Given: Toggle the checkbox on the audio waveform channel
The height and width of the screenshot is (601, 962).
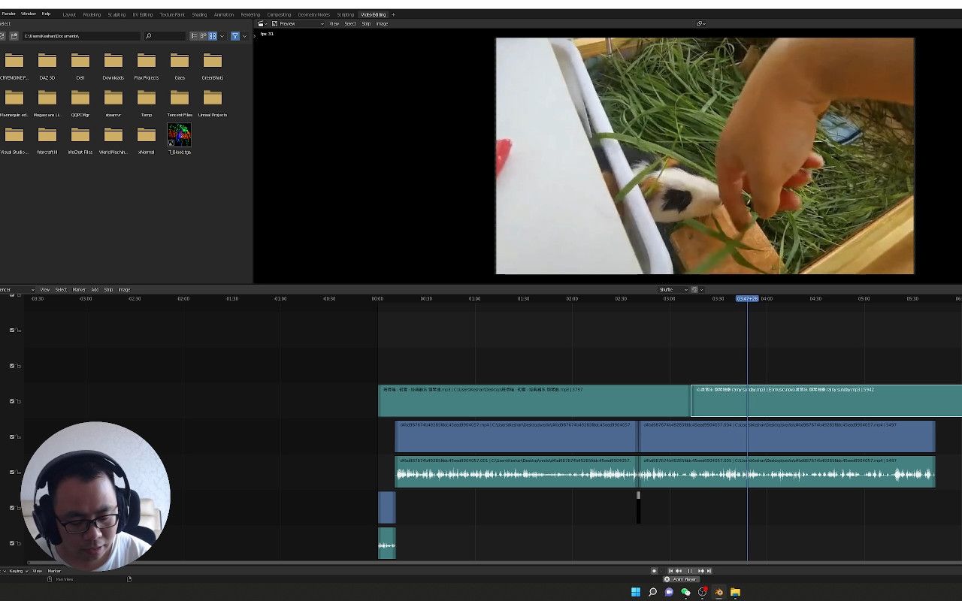Looking at the screenshot, I should (11, 472).
